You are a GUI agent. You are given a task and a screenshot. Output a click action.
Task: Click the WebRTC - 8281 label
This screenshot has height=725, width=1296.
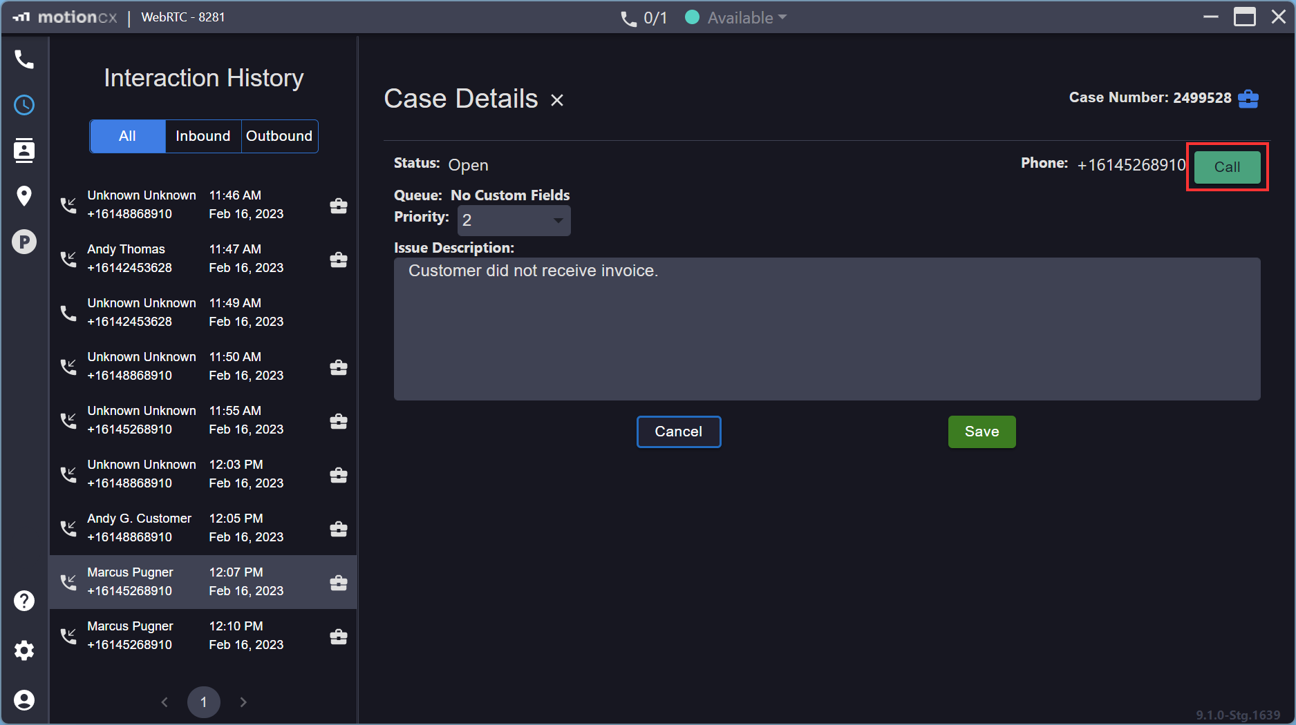183,17
